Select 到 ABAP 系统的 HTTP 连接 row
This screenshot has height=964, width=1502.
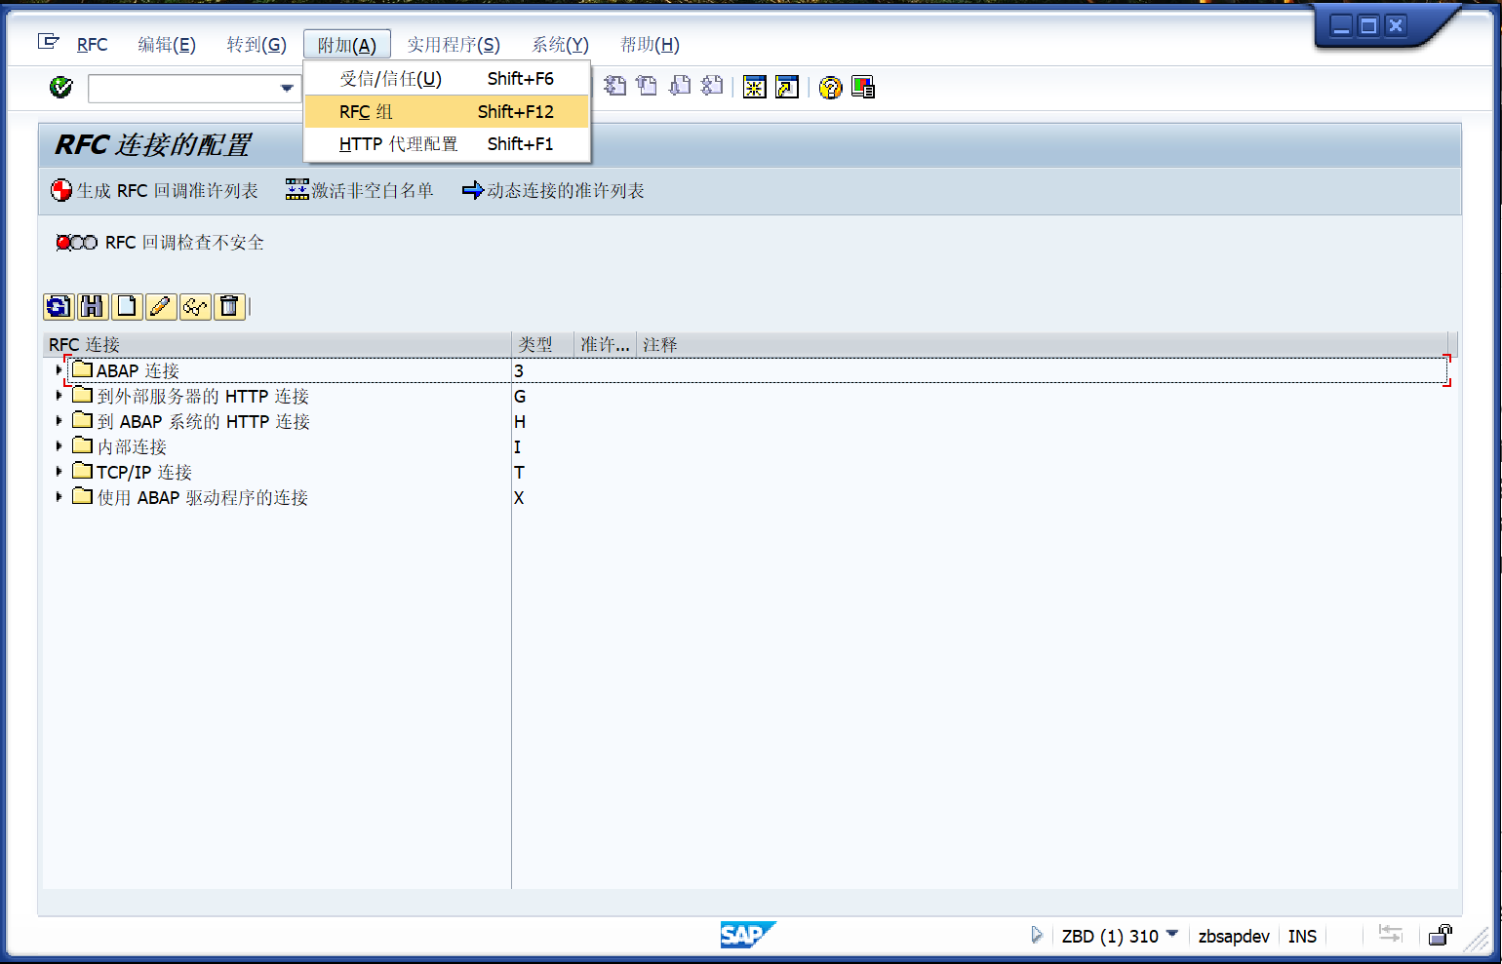tap(191, 421)
